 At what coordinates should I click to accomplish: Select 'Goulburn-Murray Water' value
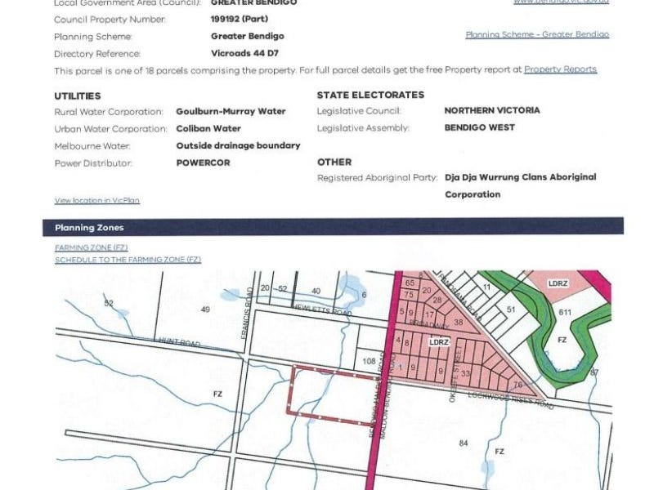[x=231, y=112]
